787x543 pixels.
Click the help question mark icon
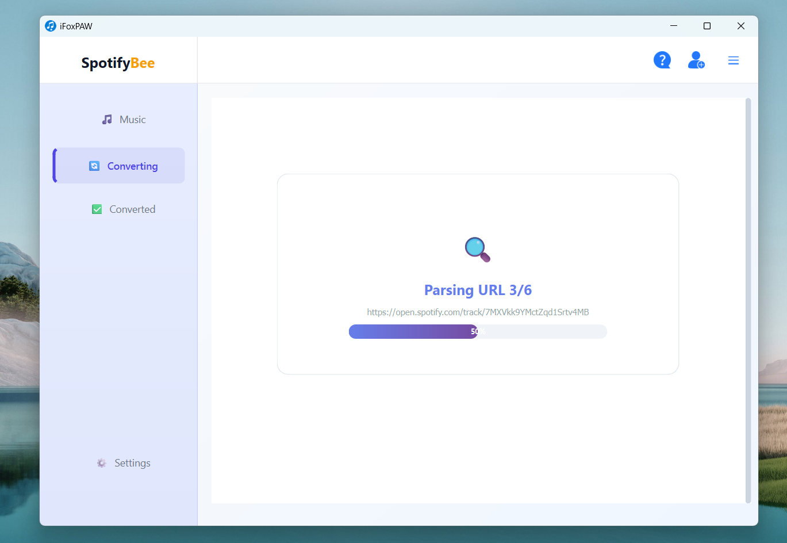[x=662, y=60]
